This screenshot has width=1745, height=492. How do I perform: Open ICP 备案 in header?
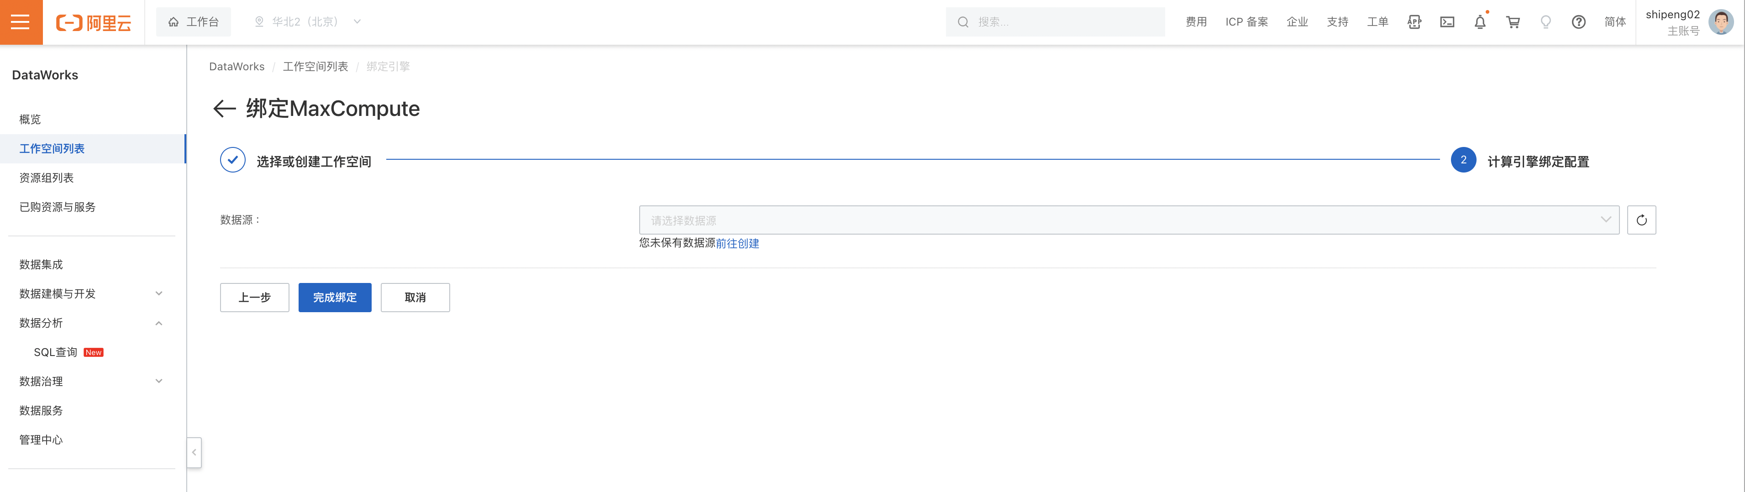pyautogui.click(x=1246, y=21)
